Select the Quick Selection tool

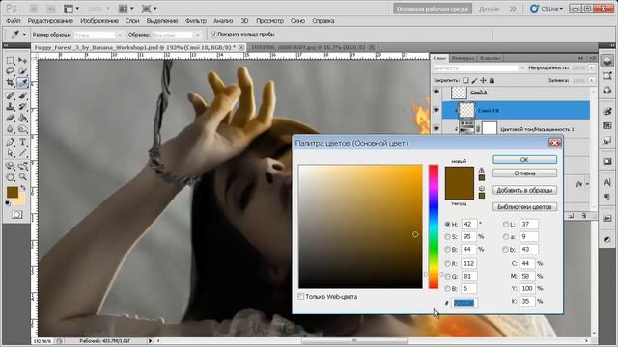tap(23, 71)
